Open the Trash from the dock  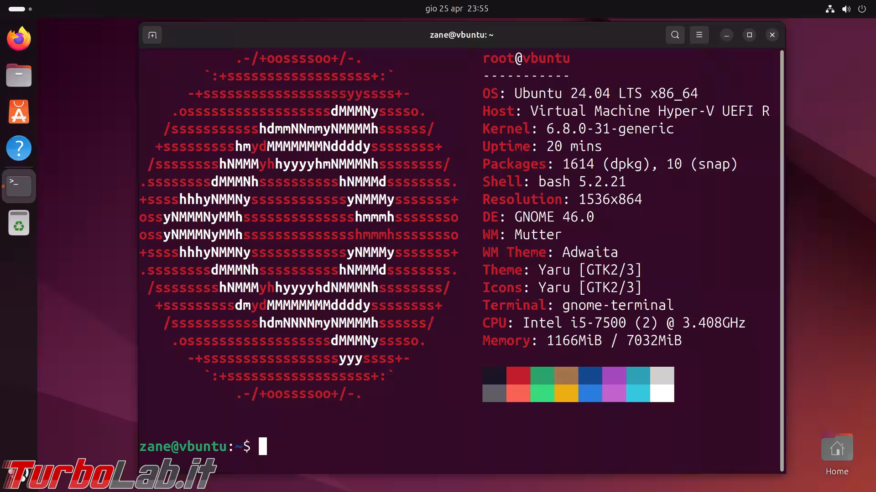(x=19, y=223)
